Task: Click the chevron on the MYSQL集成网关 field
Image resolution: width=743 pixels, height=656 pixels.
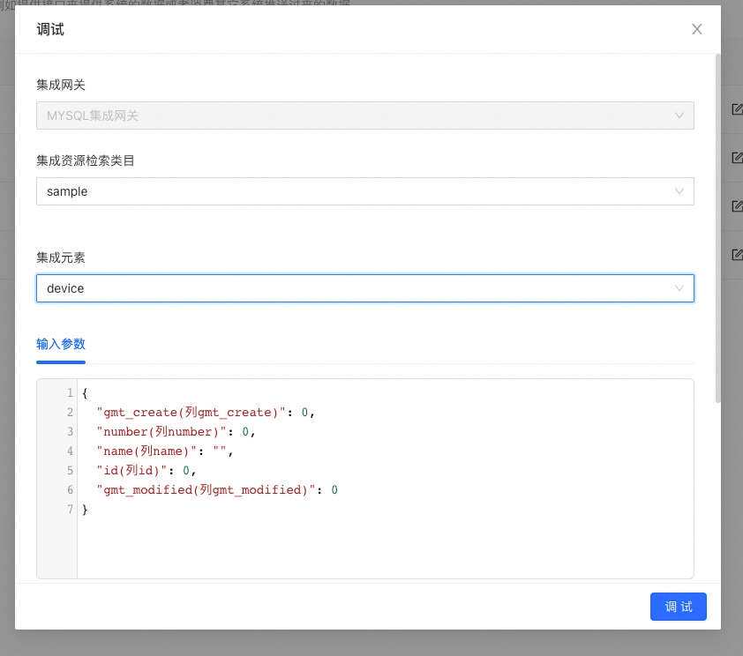Action: tap(679, 116)
